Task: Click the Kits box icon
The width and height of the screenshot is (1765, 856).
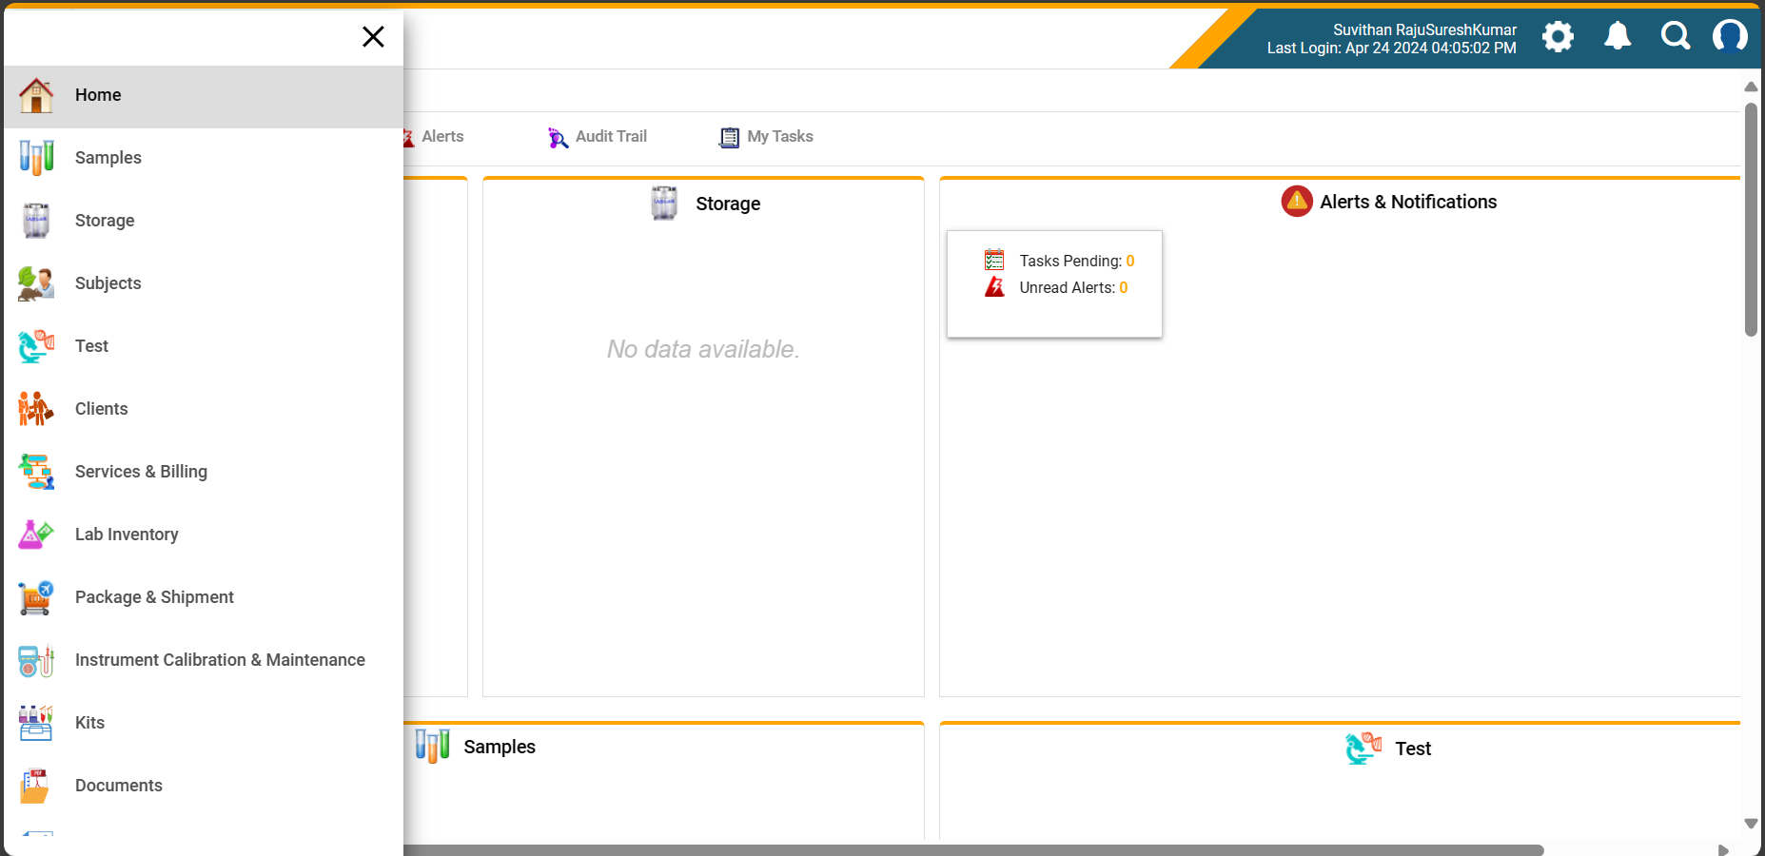Action: 36,723
